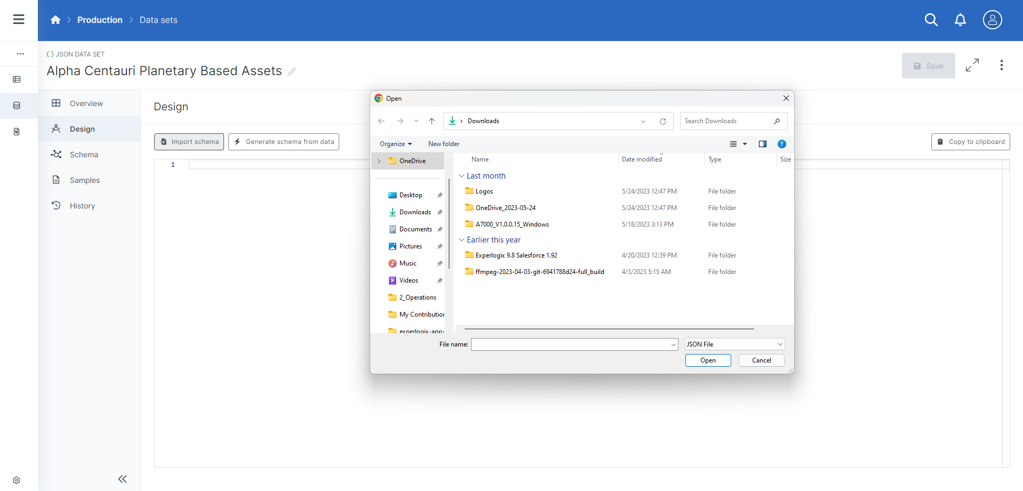This screenshot has height=491, width=1023.
Task: Click the search magnifier in header
Action: 931,20
